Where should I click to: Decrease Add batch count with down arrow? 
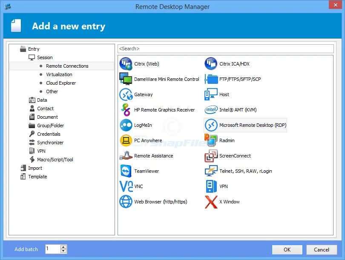pyautogui.click(x=63, y=251)
